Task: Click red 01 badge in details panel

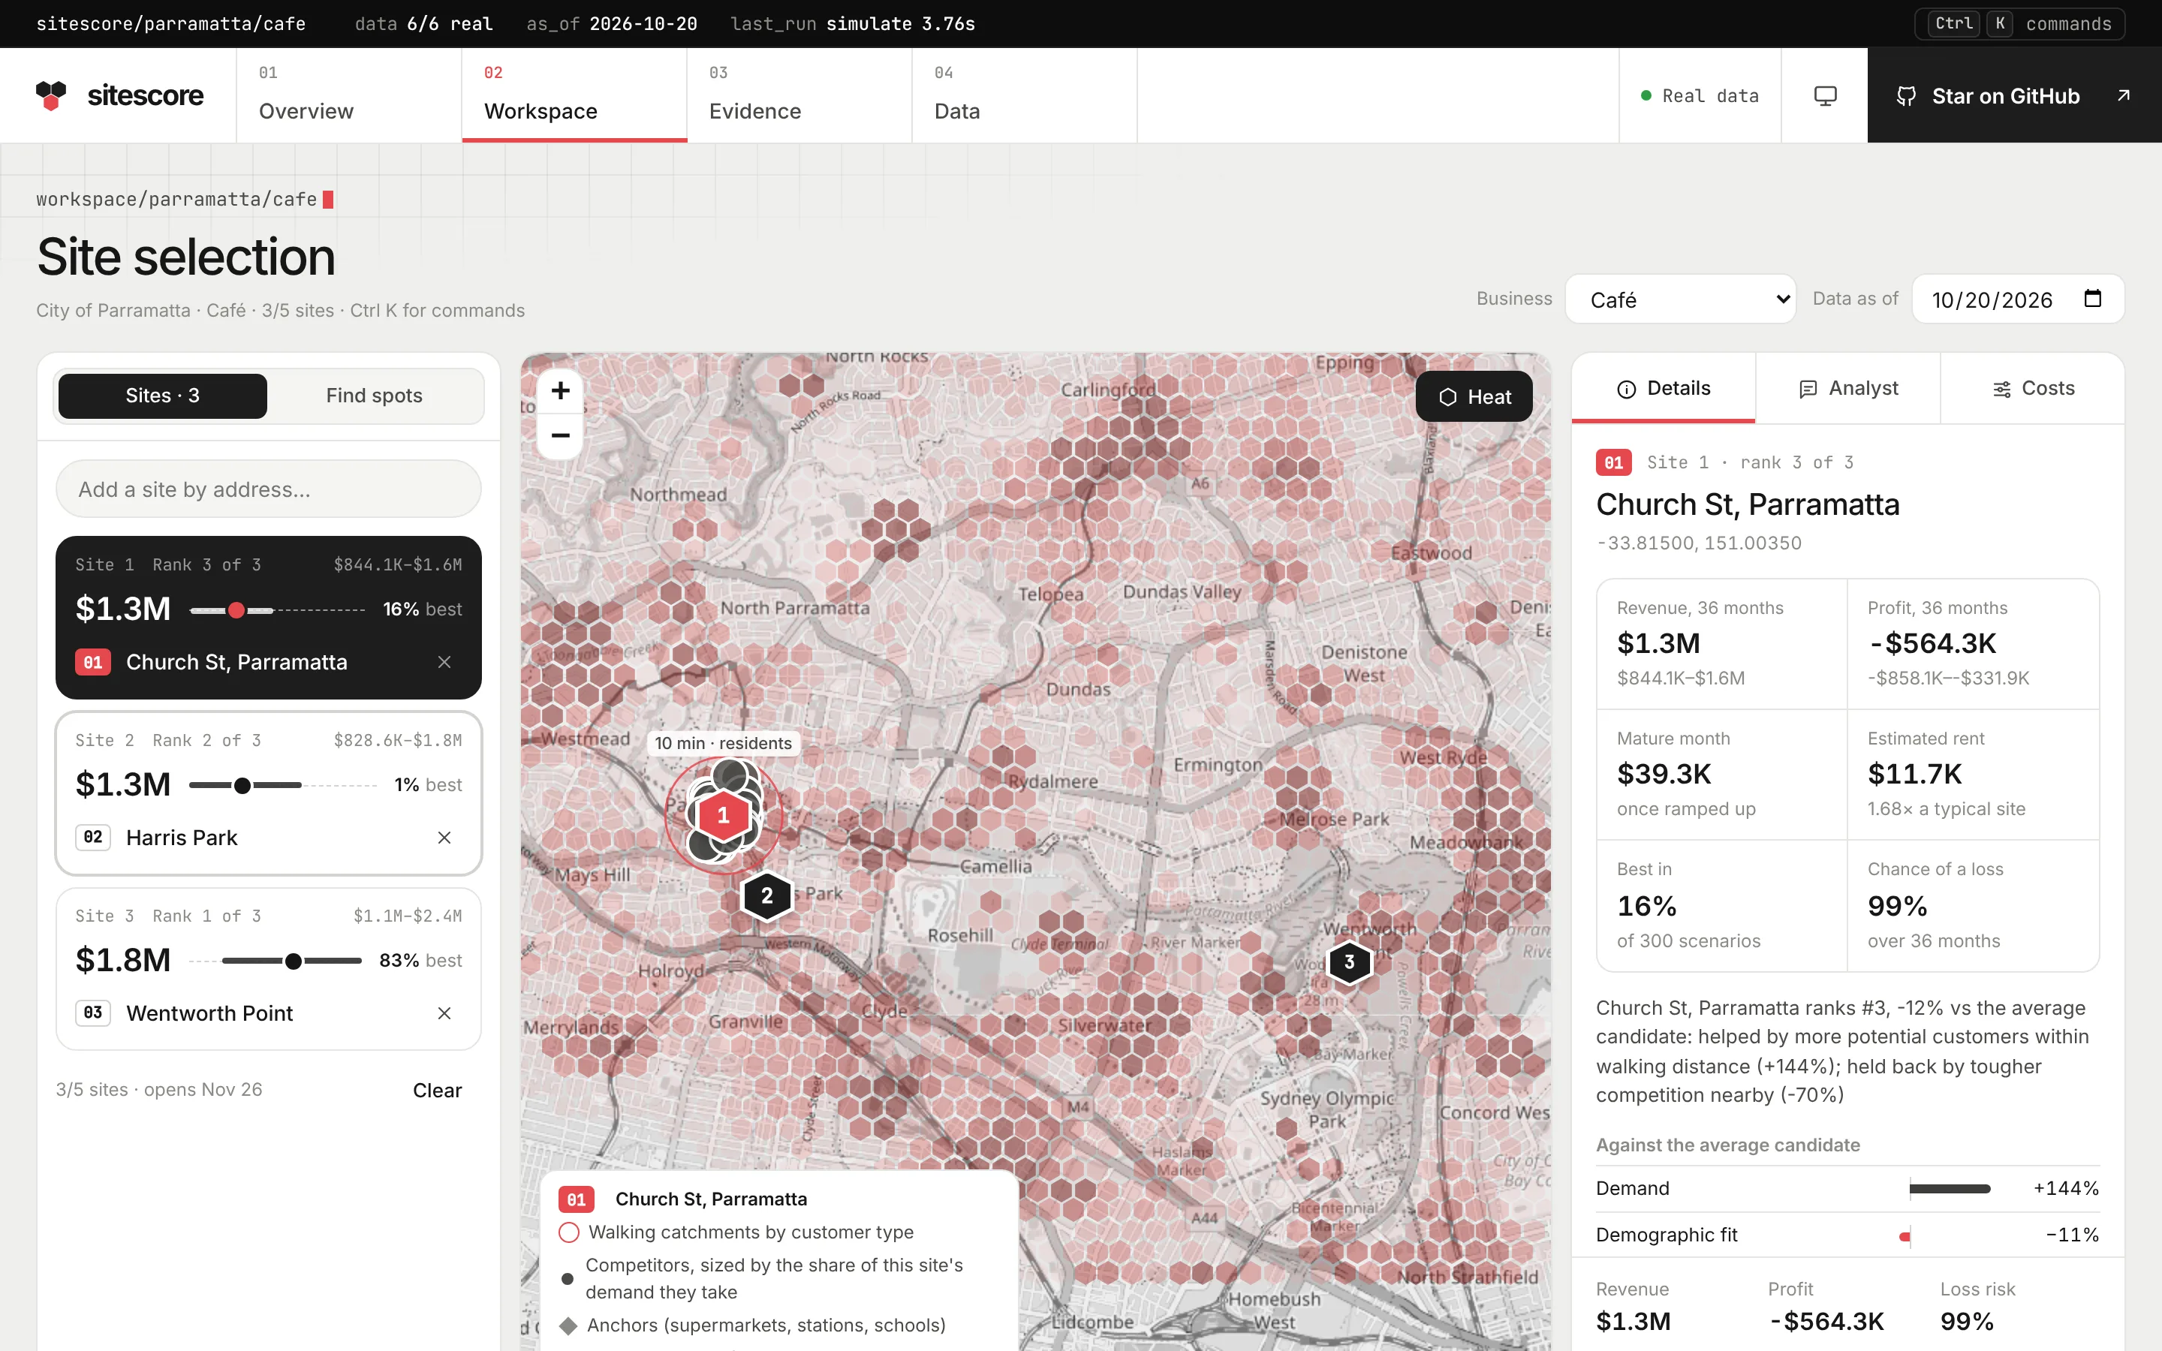Action: tap(1613, 462)
